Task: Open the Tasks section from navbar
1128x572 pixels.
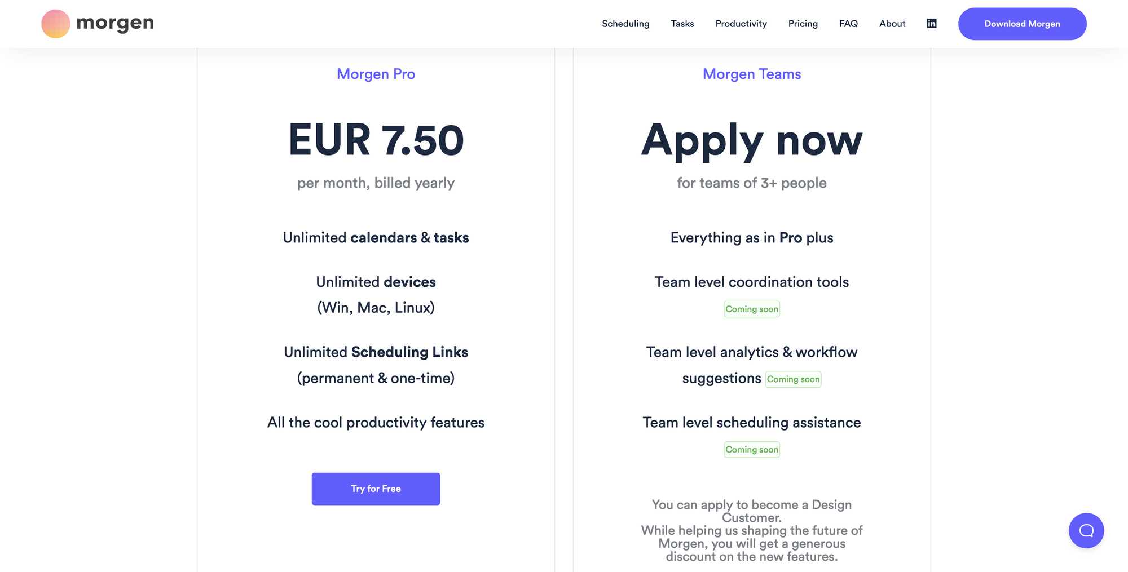Action: (682, 24)
